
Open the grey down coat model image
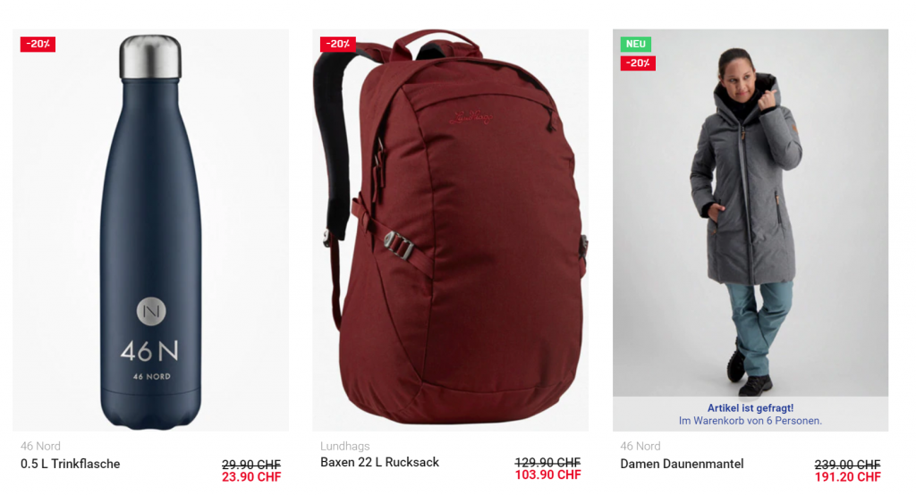click(x=751, y=213)
